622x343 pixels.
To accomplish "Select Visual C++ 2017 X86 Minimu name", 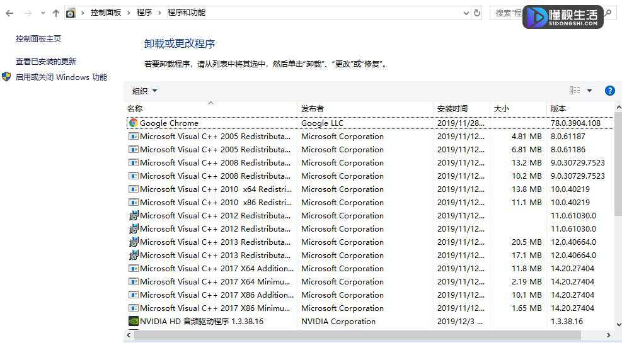I will point(215,308).
